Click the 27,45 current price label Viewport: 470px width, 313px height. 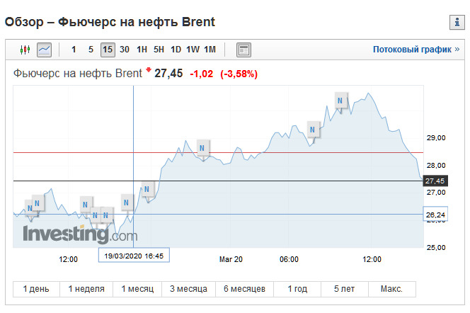(x=435, y=181)
